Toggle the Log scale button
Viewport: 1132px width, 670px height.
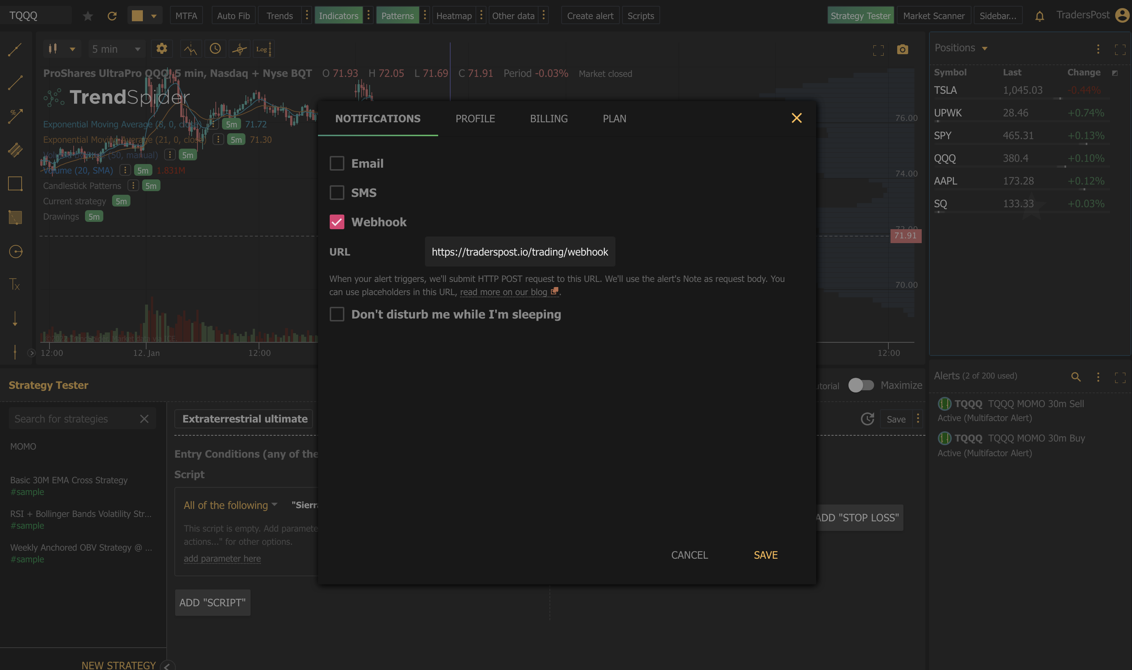pos(264,49)
